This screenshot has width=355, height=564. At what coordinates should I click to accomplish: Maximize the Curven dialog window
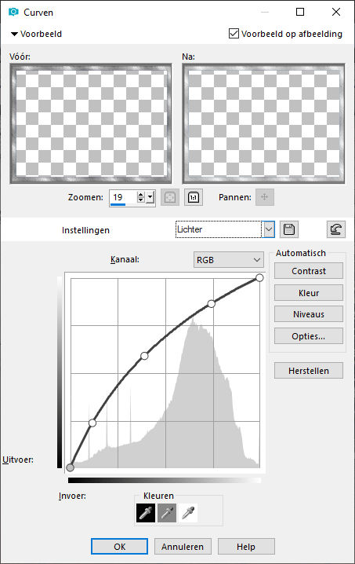[300, 12]
